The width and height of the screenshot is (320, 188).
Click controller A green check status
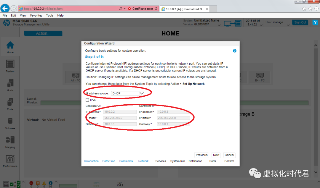click(19, 182)
